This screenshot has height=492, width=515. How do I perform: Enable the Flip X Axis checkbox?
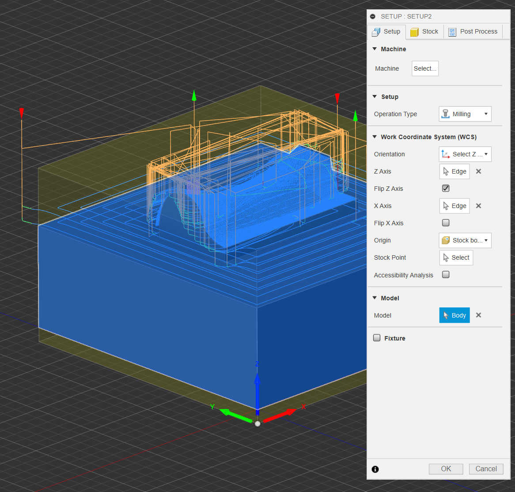tap(446, 223)
